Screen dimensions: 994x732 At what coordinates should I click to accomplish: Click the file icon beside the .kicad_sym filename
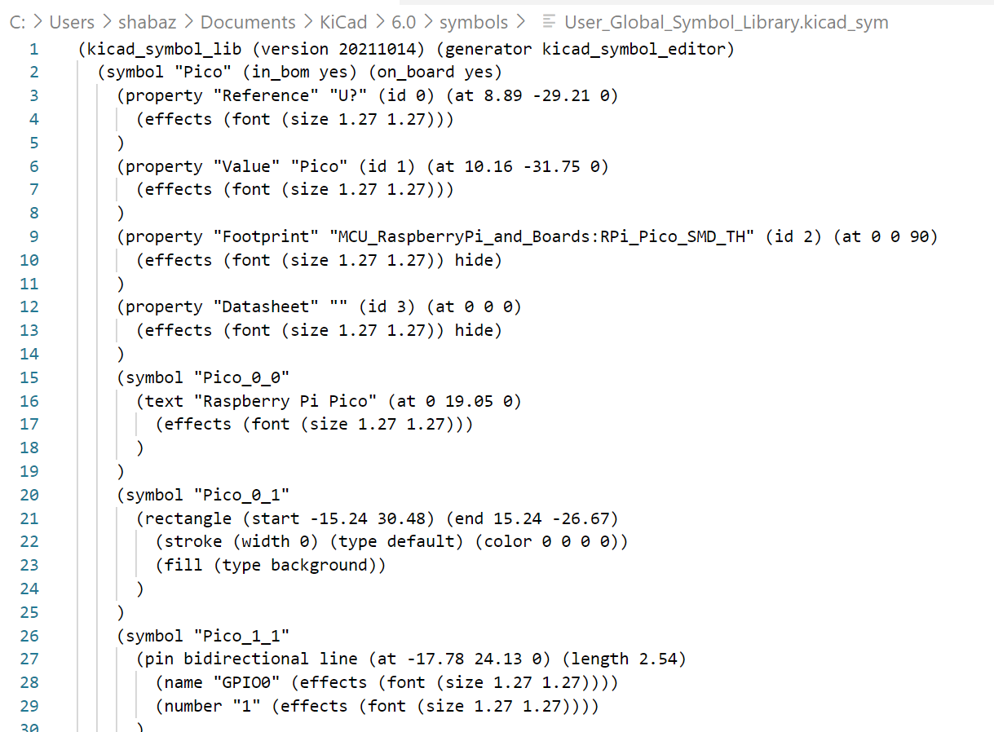pos(550,23)
